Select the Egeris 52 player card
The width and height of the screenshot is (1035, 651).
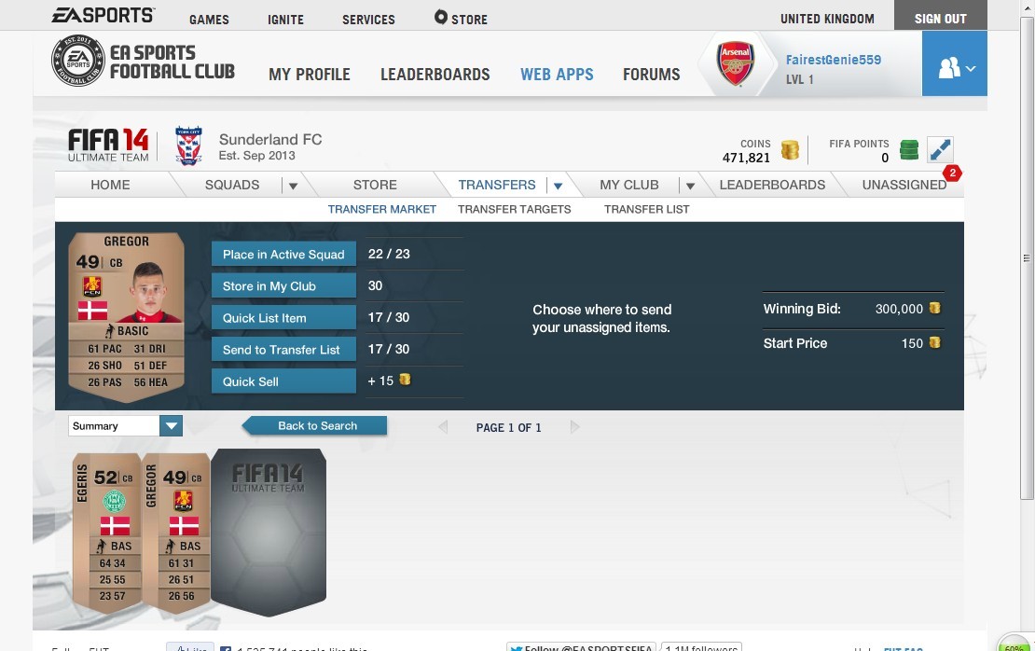[x=106, y=532]
